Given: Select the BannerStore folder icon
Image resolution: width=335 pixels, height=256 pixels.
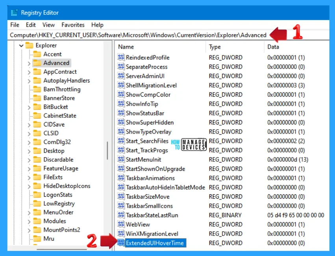Looking at the screenshot, I should pyautogui.click(x=37, y=98).
